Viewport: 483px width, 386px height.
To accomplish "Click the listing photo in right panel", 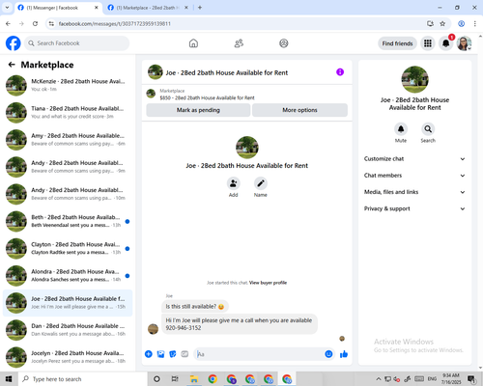I will coord(414,79).
